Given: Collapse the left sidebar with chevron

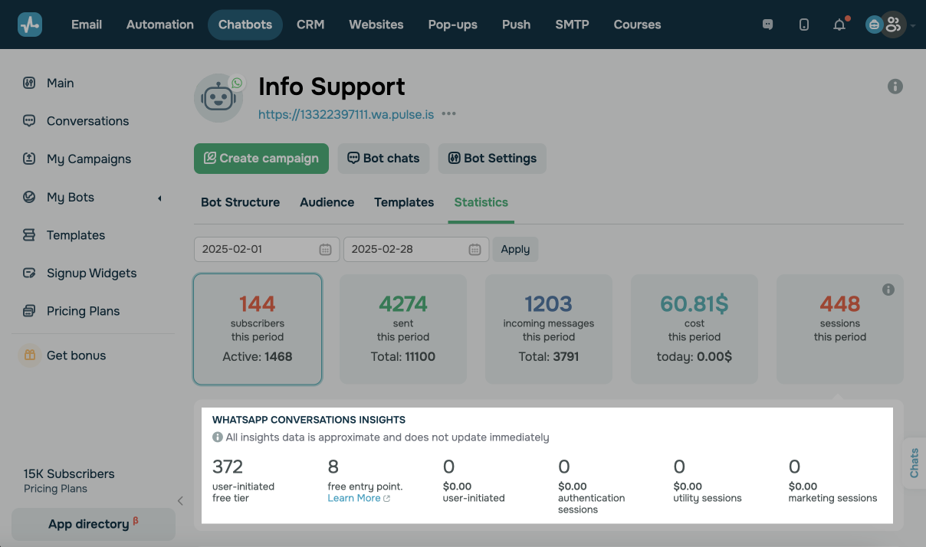Looking at the screenshot, I should pos(180,501).
